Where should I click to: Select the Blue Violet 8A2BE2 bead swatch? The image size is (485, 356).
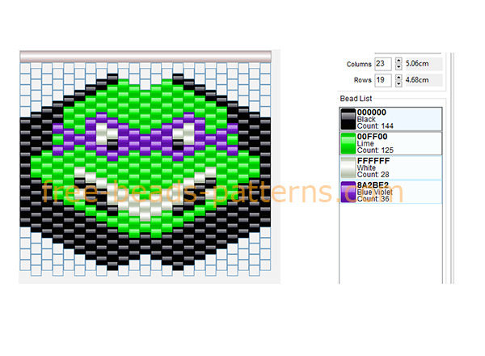coord(348,192)
